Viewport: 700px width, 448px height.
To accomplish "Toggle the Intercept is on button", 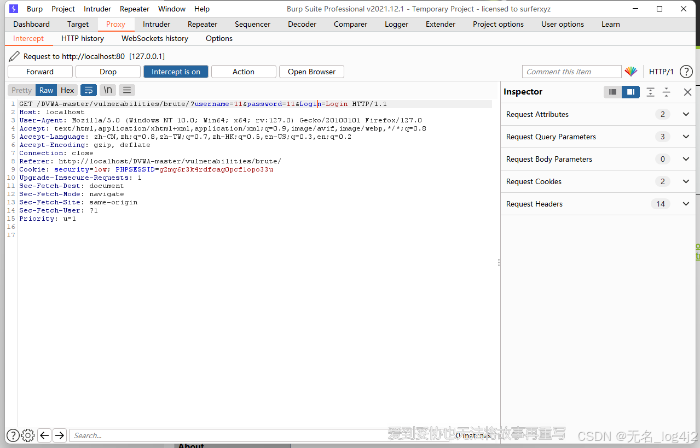I will (x=176, y=72).
